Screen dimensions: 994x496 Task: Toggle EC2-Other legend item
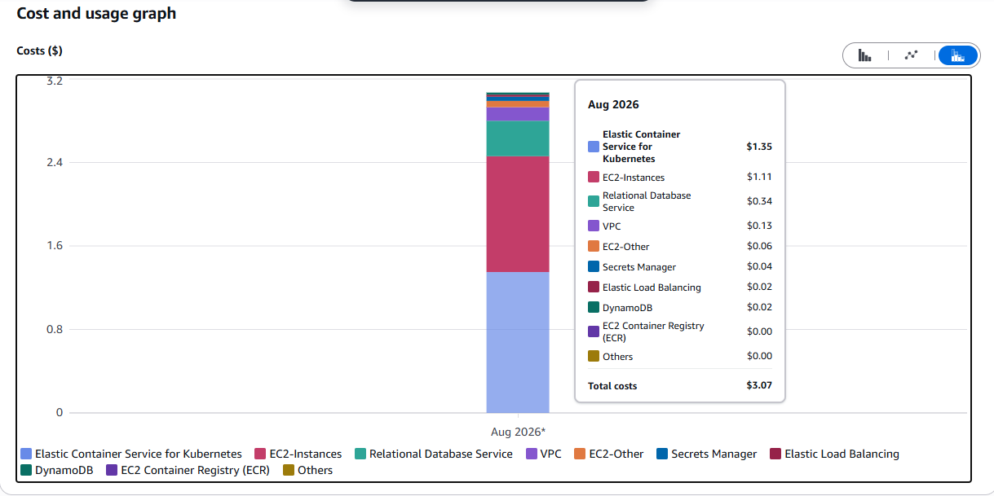609,454
